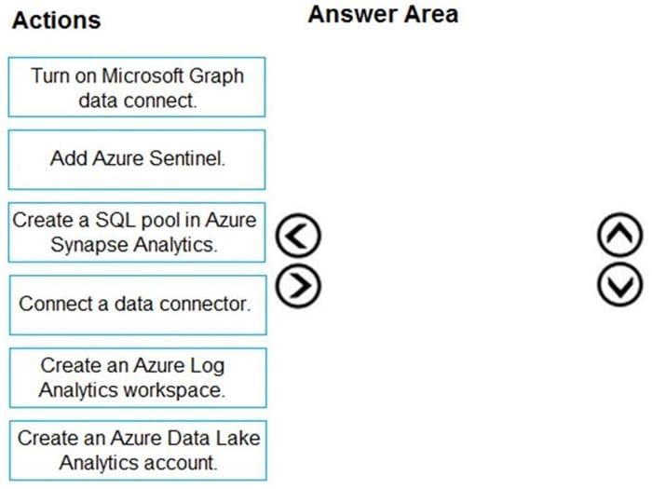Select Create an Azure Log Analytics workspace

click(138, 377)
